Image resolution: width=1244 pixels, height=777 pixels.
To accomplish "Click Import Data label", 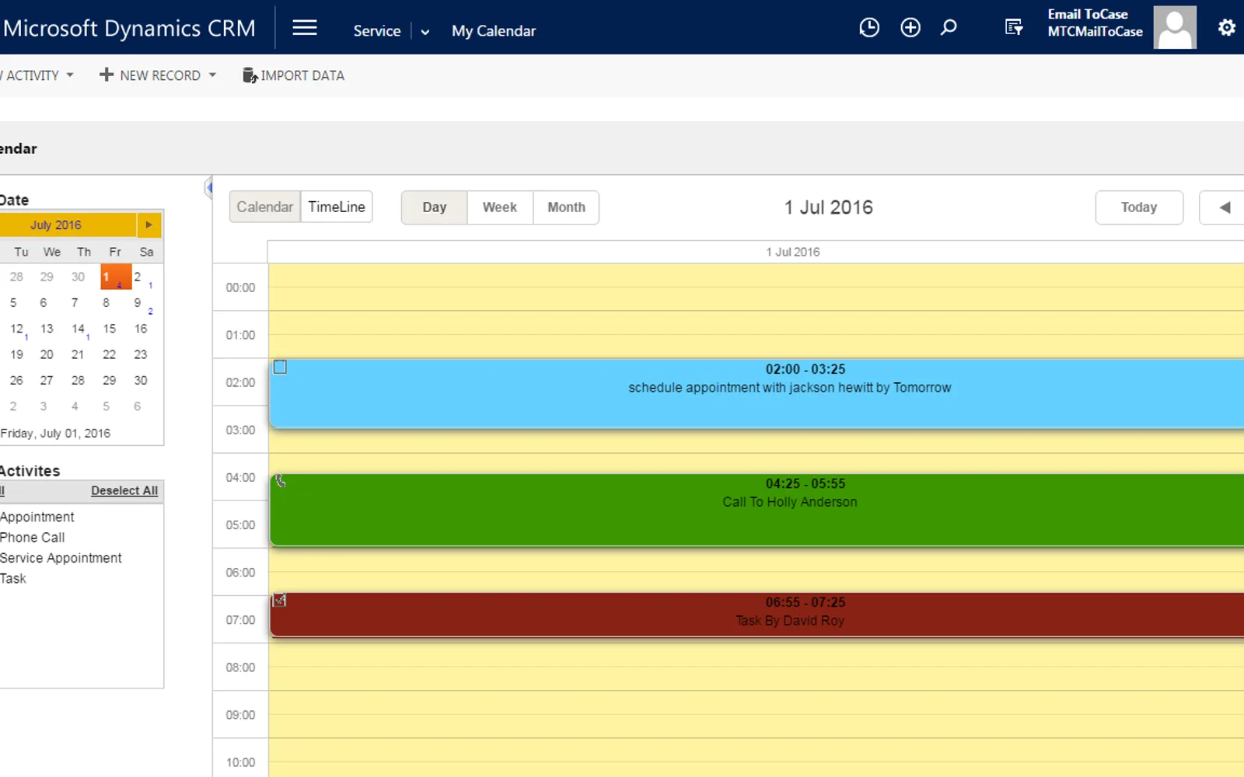I will click(x=302, y=75).
